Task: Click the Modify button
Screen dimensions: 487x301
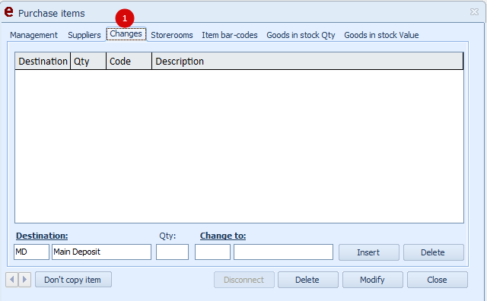Action: point(372,280)
